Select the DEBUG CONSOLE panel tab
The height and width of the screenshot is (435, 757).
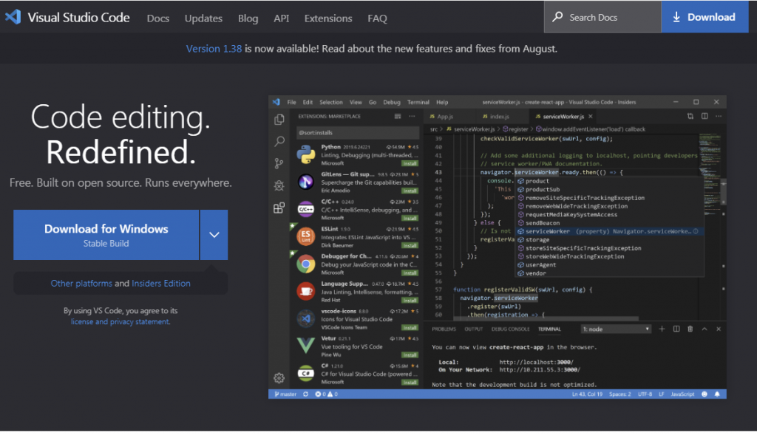point(510,329)
